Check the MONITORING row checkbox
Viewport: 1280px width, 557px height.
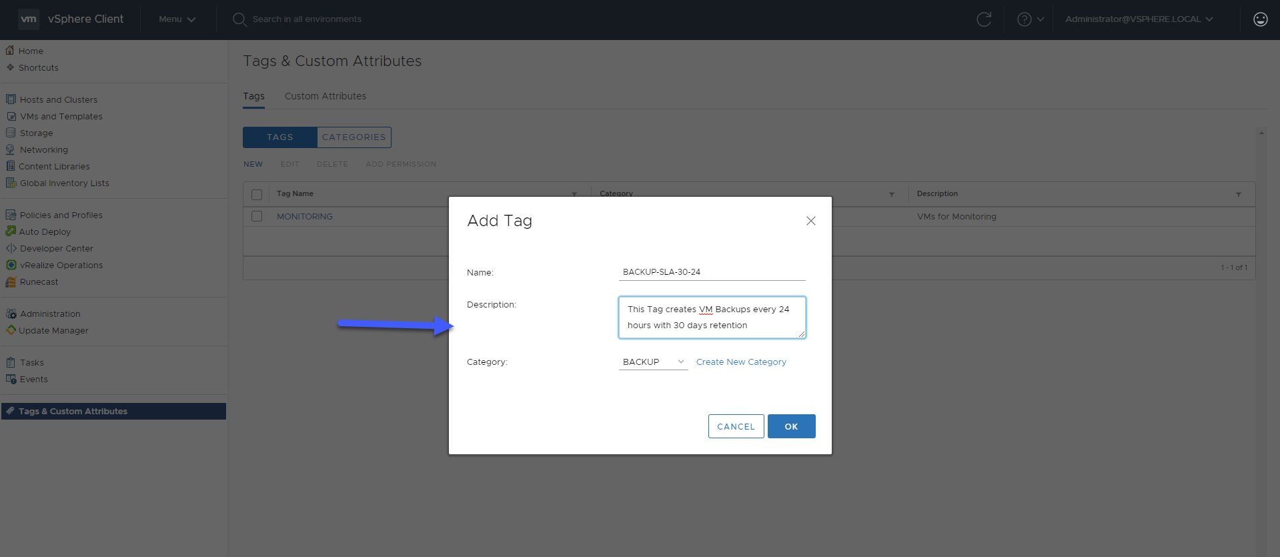pyautogui.click(x=257, y=216)
